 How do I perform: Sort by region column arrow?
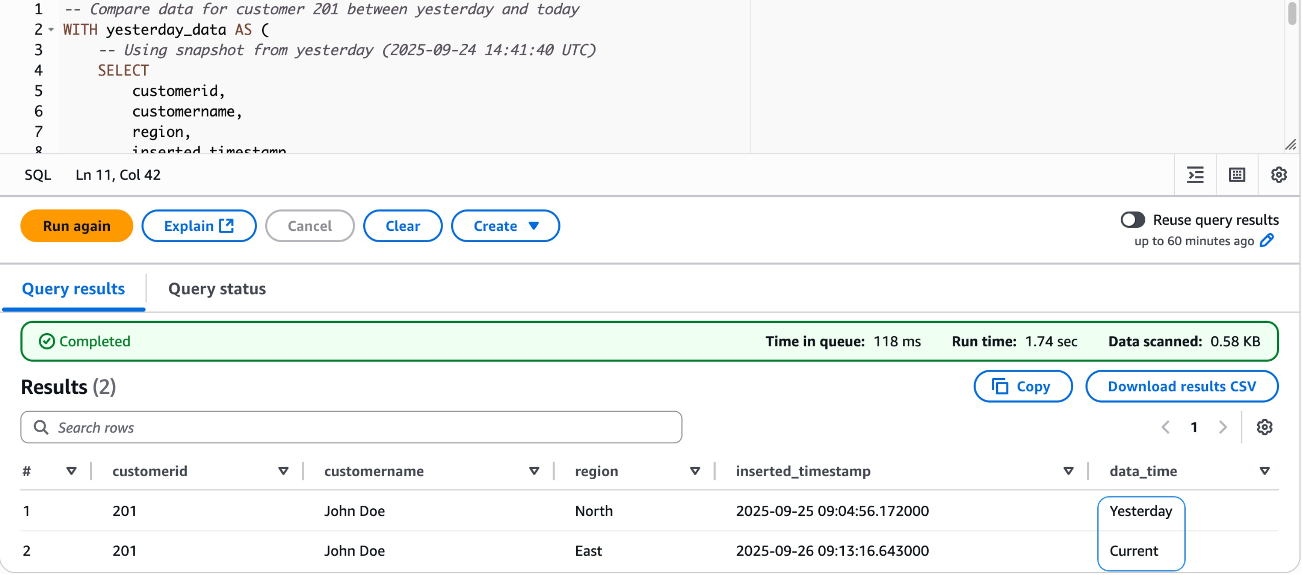695,471
